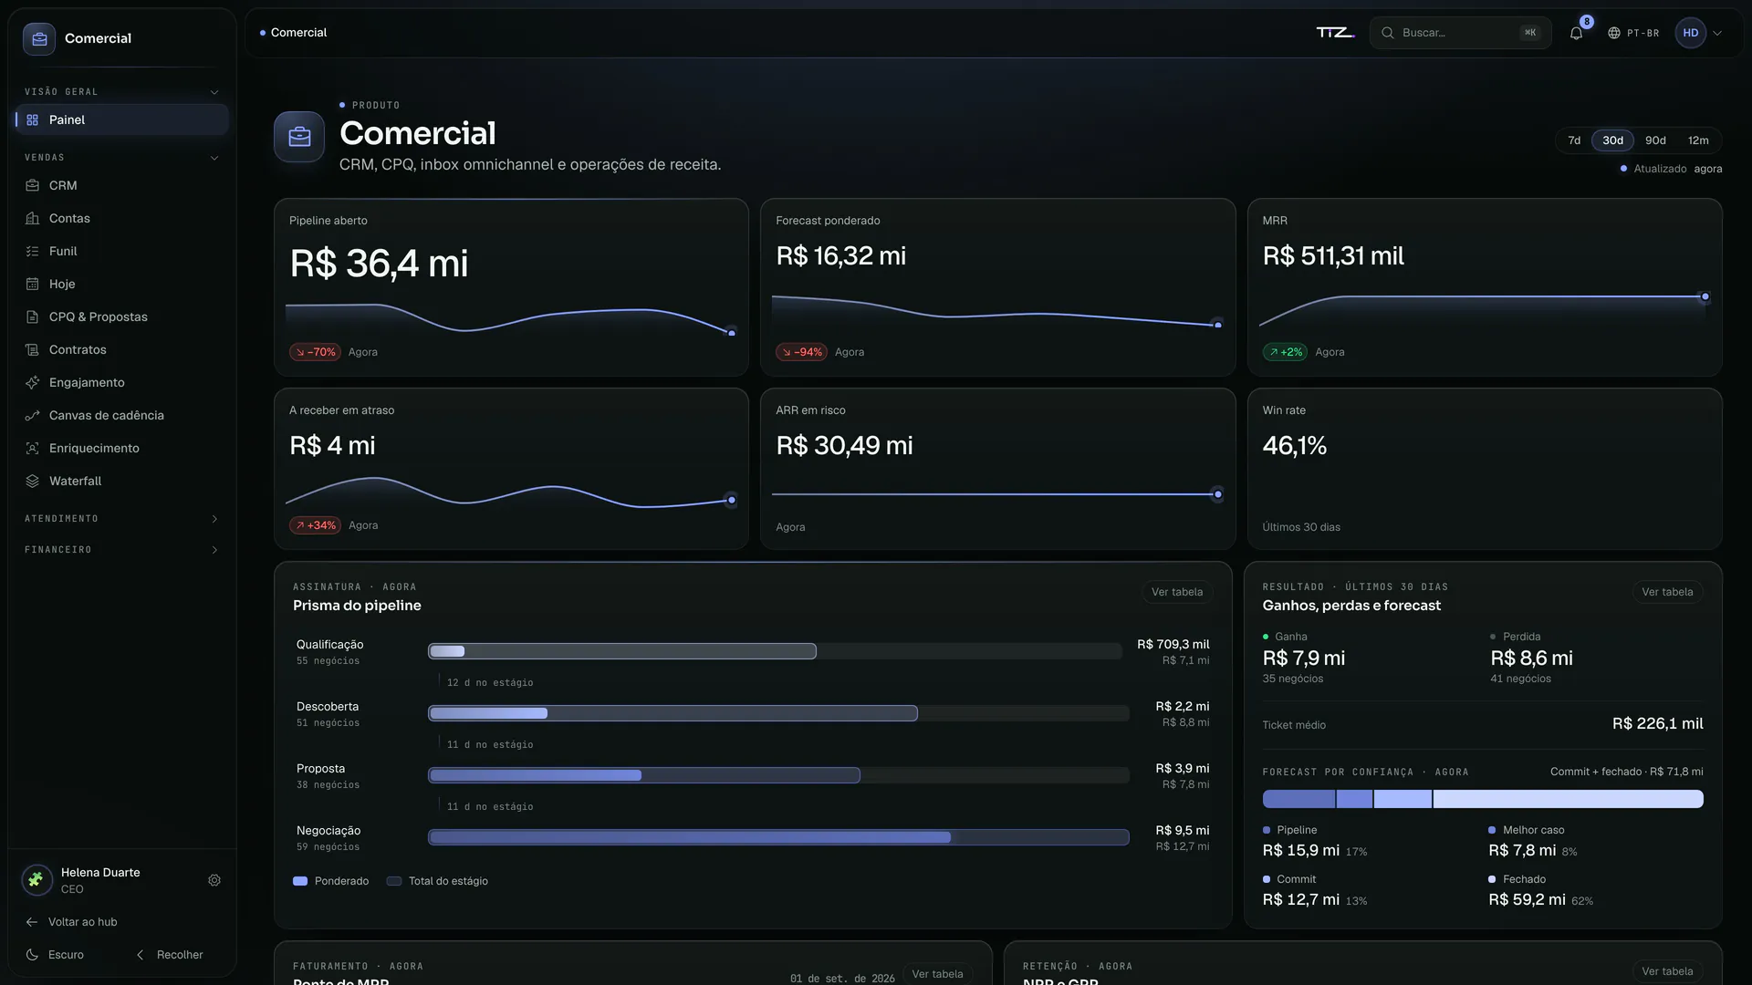Image resolution: width=1752 pixels, height=985 pixels.
Task: Collapse the Vendas section
Action: (x=120, y=158)
